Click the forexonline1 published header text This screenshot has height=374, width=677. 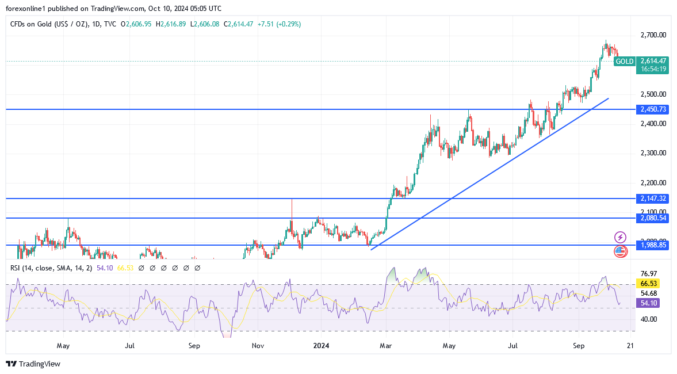[113, 9]
